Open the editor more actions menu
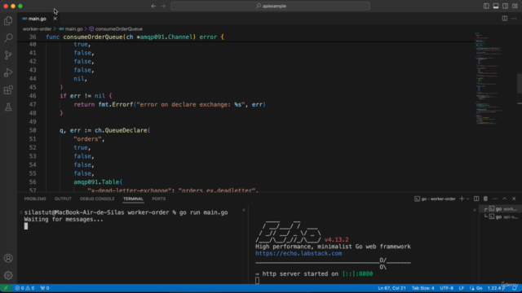This screenshot has width=522, height=293. [514, 19]
